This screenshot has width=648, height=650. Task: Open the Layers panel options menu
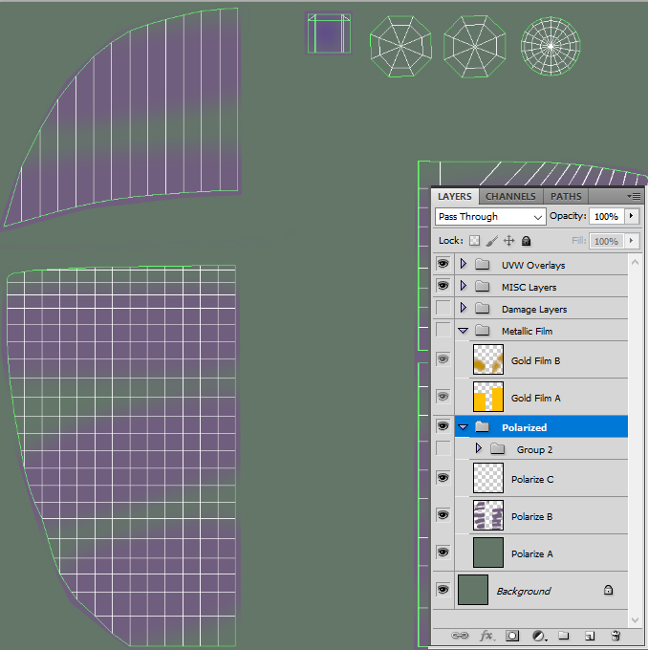[x=634, y=197]
